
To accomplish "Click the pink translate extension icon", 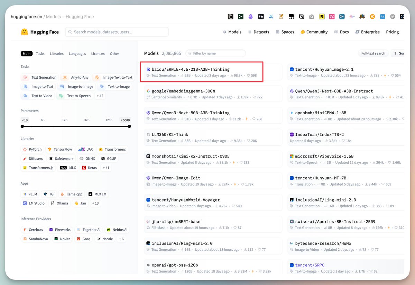I will (332, 16).
